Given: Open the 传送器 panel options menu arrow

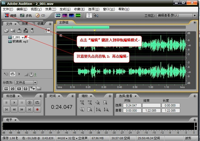Looking at the screenshot, I should (x=40, y=96).
